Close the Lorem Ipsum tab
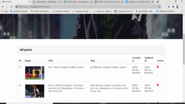The height and width of the screenshot is (104, 185). point(60,2)
